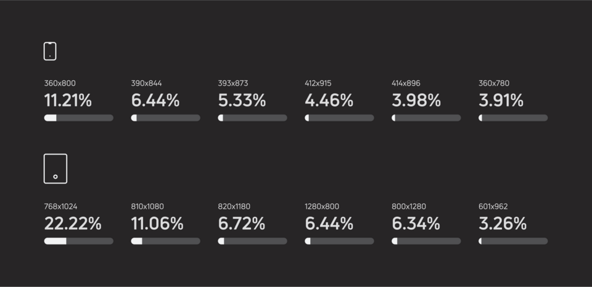This screenshot has height=287, width=592.
Task: Click the 412x915 resolution label
Action: tap(318, 83)
